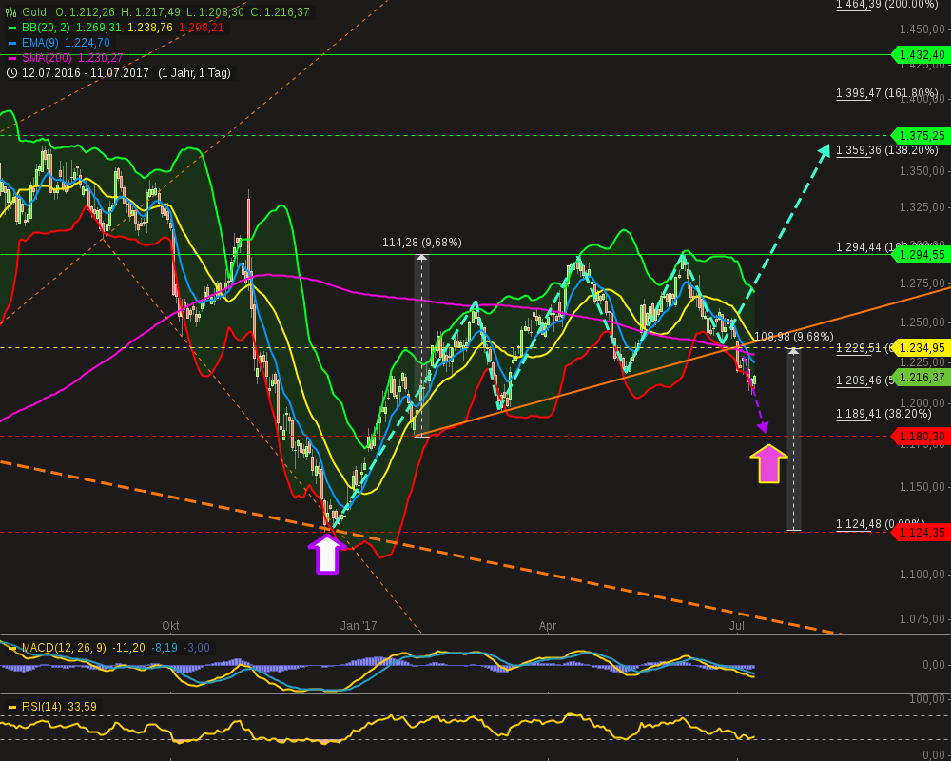Click the Gold candlestick instrument icon
The image size is (951, 761).
[10, 10]
